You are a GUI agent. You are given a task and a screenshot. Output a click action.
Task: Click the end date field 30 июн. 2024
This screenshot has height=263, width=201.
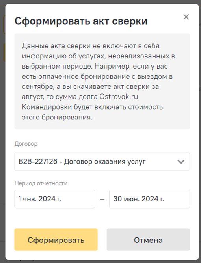point(149,199)
